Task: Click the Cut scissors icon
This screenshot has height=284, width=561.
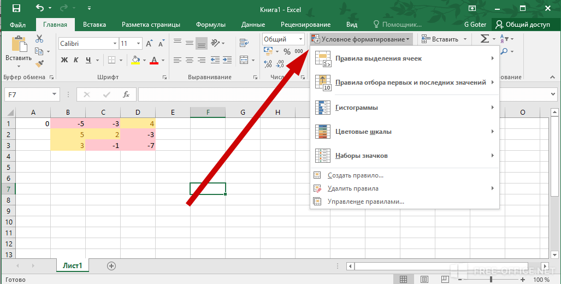Action: pyautogui.click(x=39, y=39)
